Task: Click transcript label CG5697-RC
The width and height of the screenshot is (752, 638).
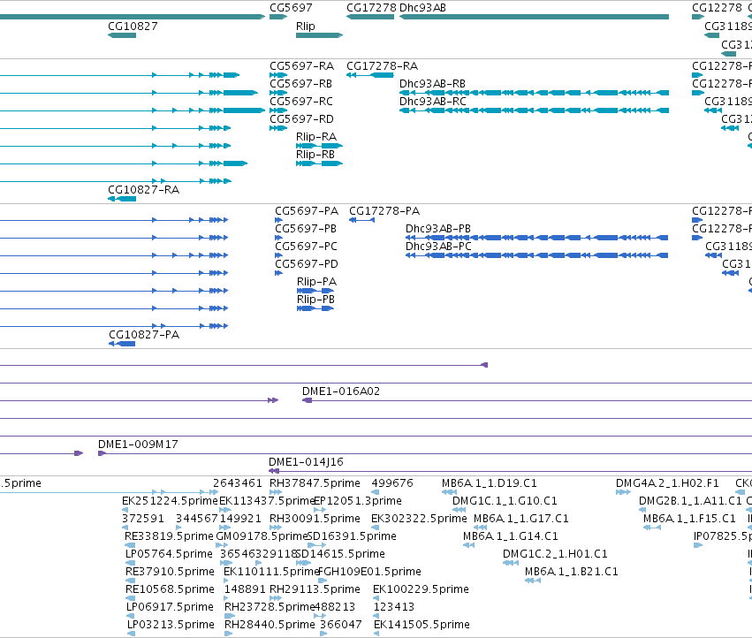Action: (x=301, y=102)
